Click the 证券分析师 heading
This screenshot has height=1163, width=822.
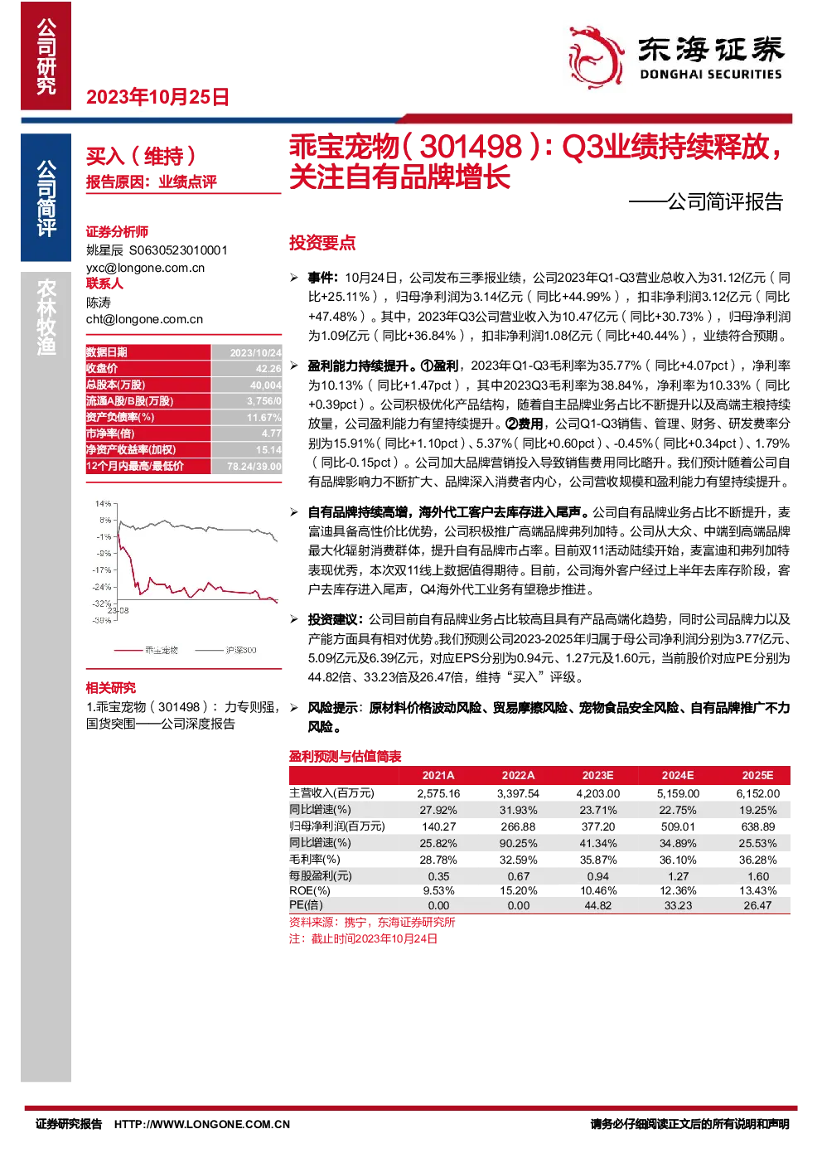pos(117,232)
